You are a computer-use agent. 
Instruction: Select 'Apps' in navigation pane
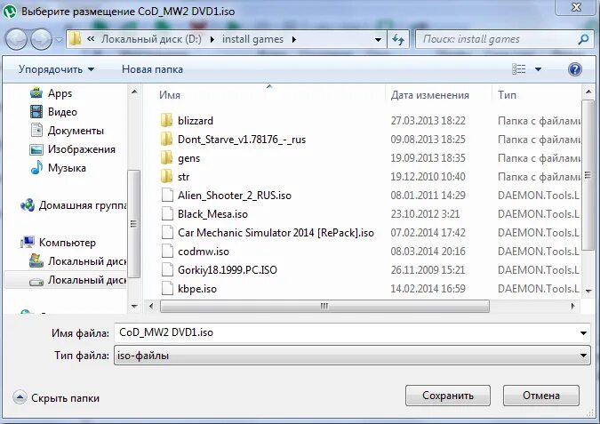60,93
